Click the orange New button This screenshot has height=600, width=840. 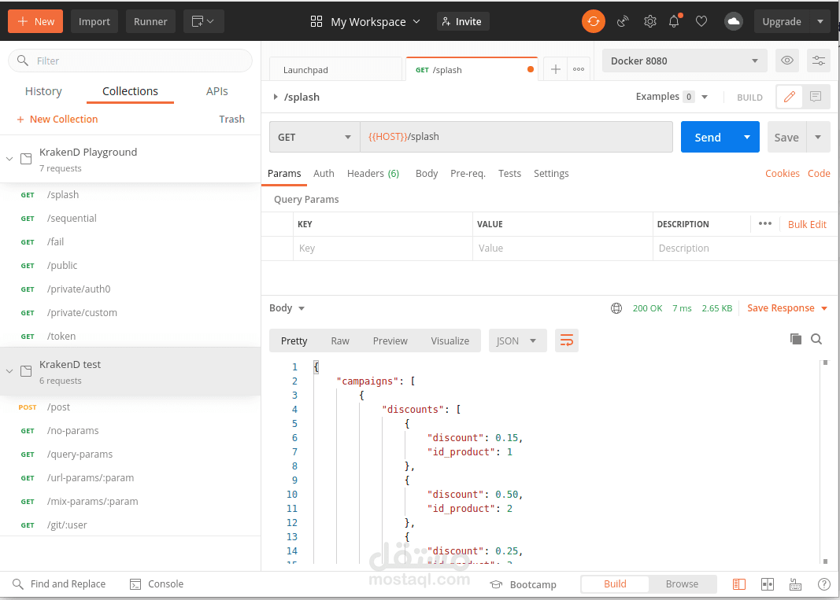[x=35, y=21]
